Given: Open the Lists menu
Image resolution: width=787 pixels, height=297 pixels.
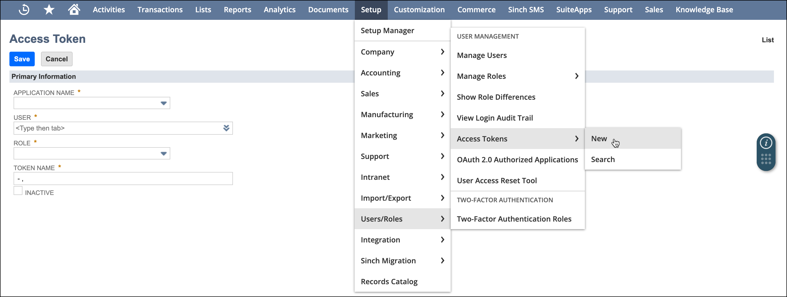Looking at the screenshot, I should pyautogui.click(x=203, y=10).
